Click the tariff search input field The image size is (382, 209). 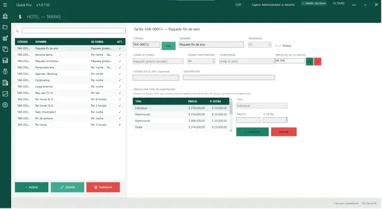(x=74, y=30)
